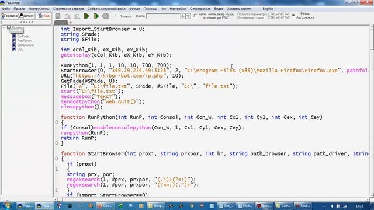This screenshot has height=210, width=374.
Task: Open the Скрипты на сервере menu
Action: (68, 9)
